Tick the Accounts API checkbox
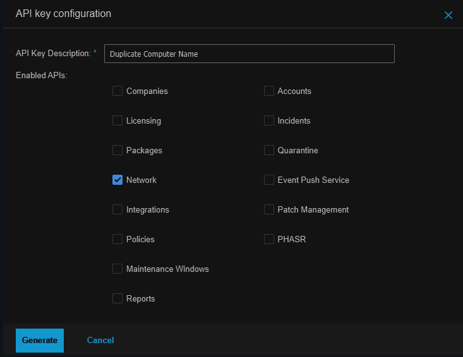463x357 pixels. (269, 91)
